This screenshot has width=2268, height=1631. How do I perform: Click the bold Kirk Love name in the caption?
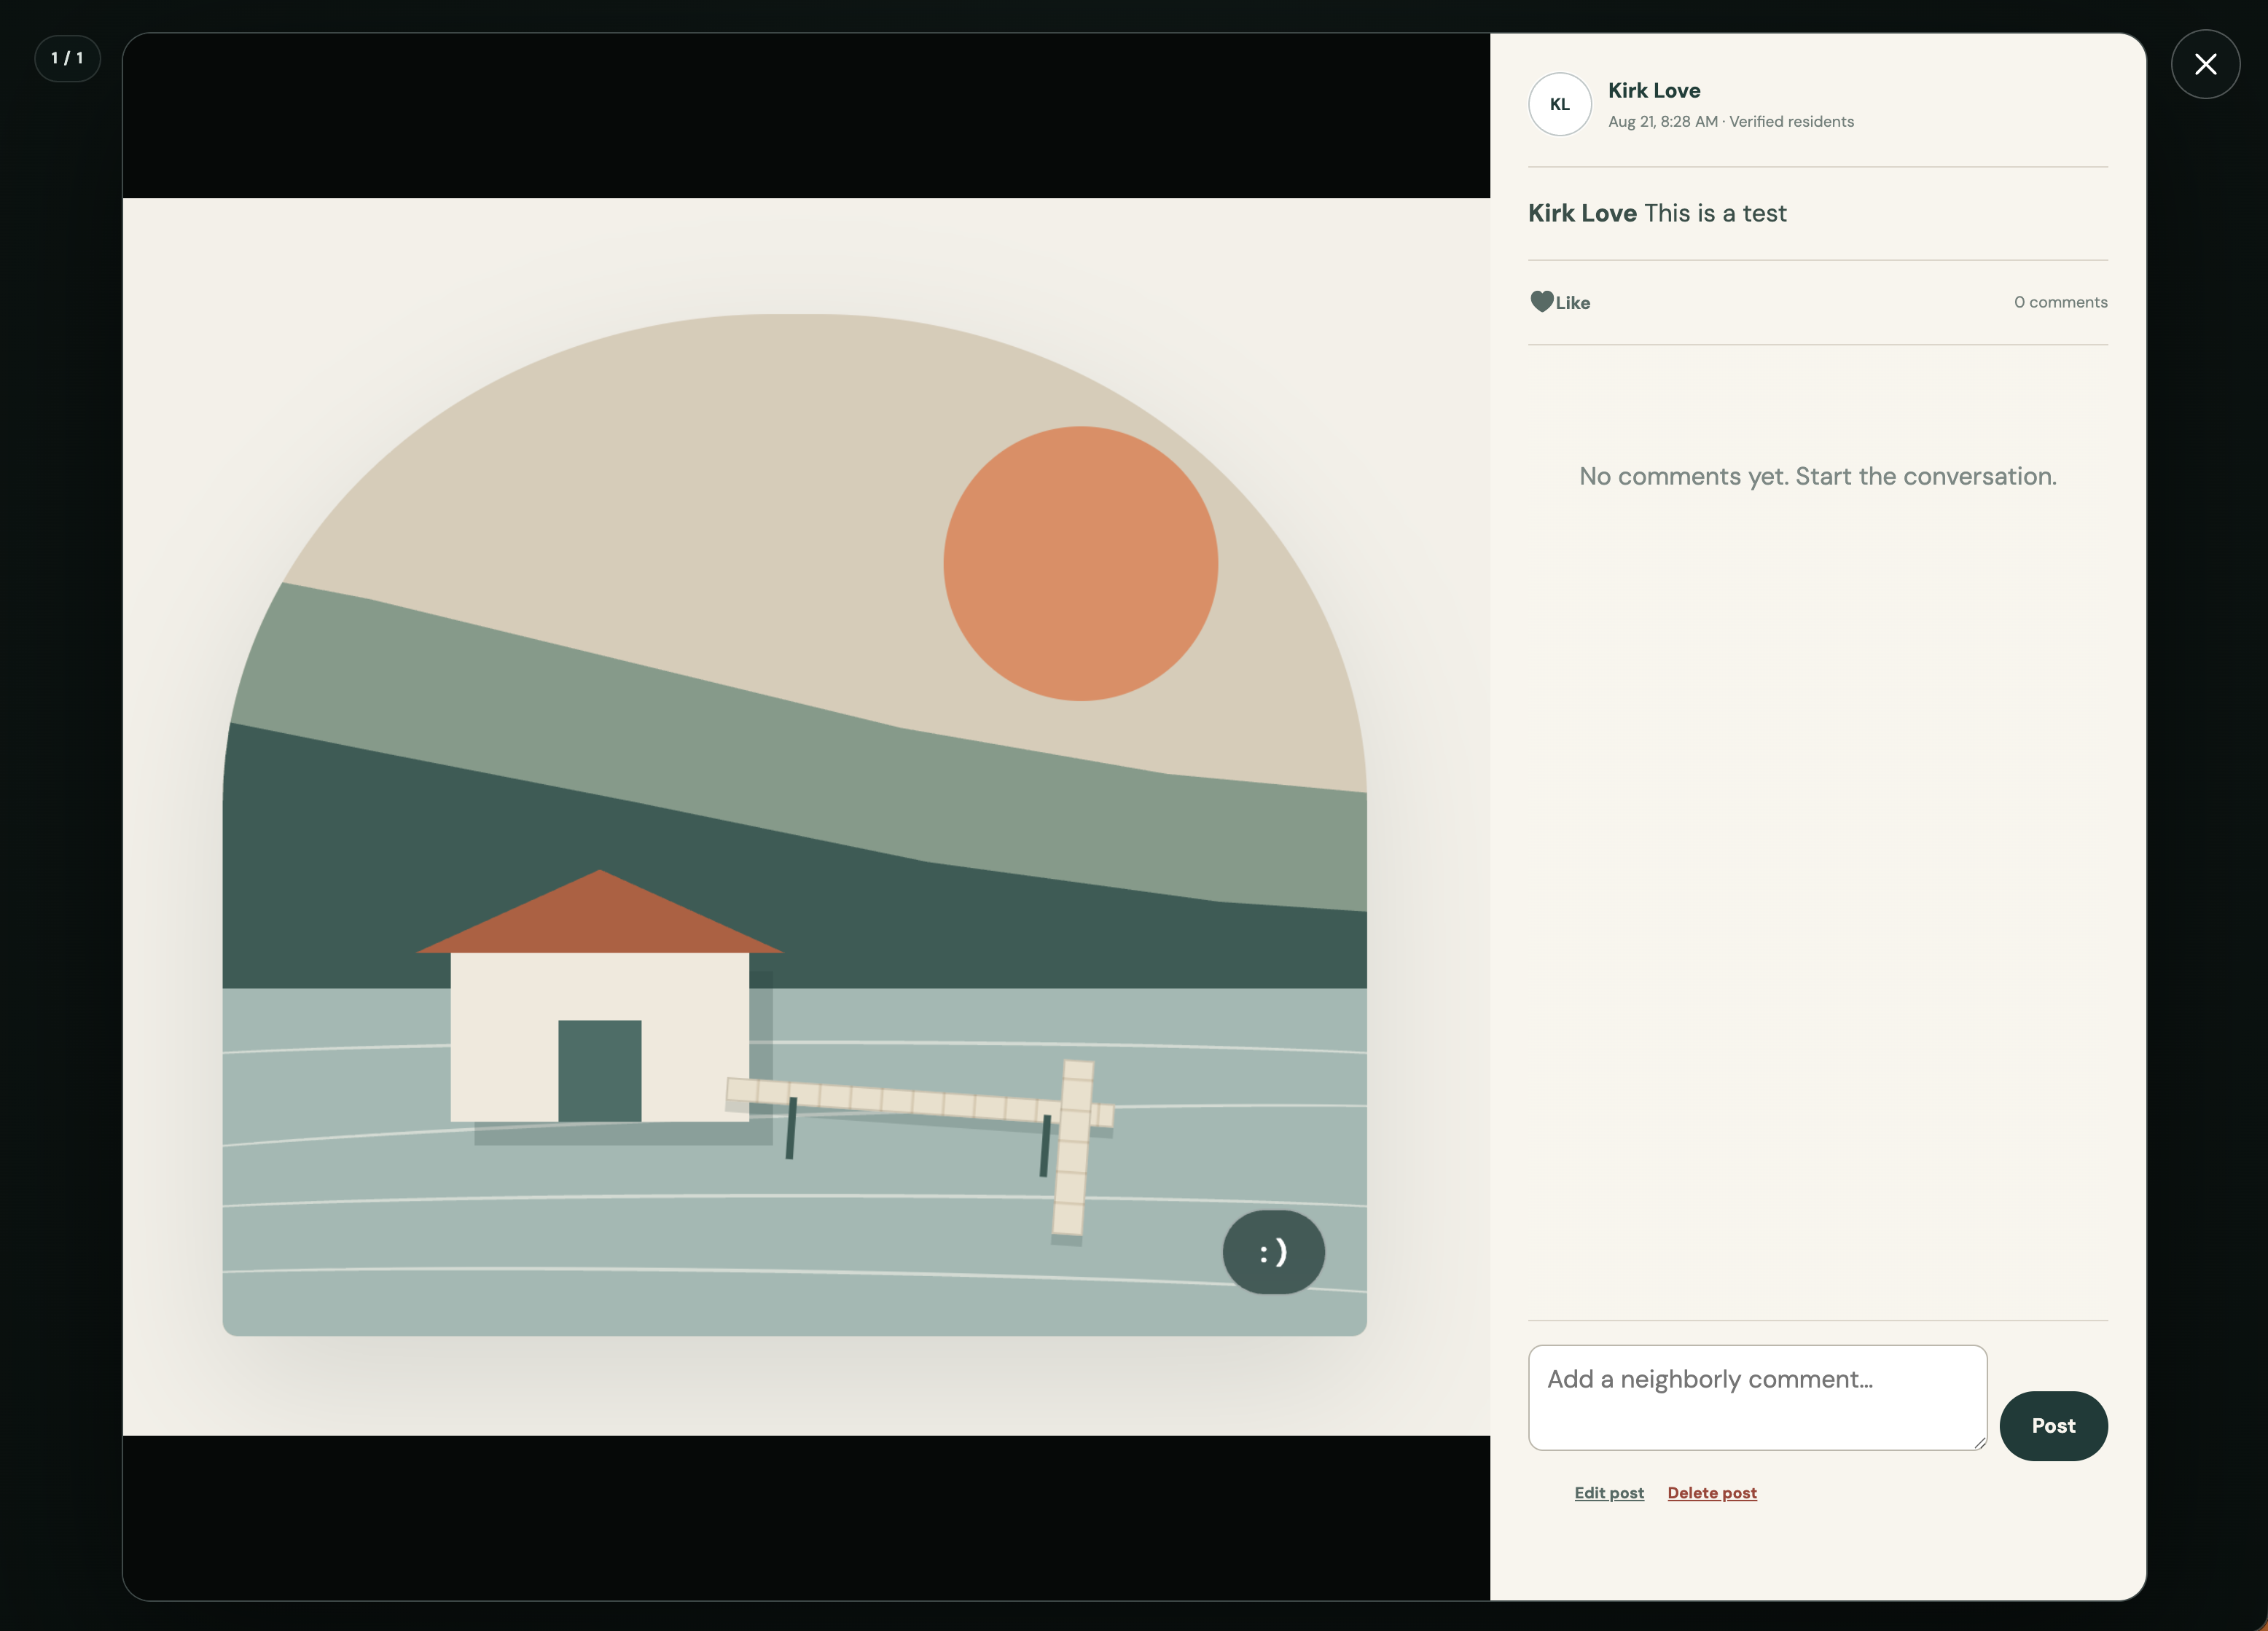[x=1582, y=213]
